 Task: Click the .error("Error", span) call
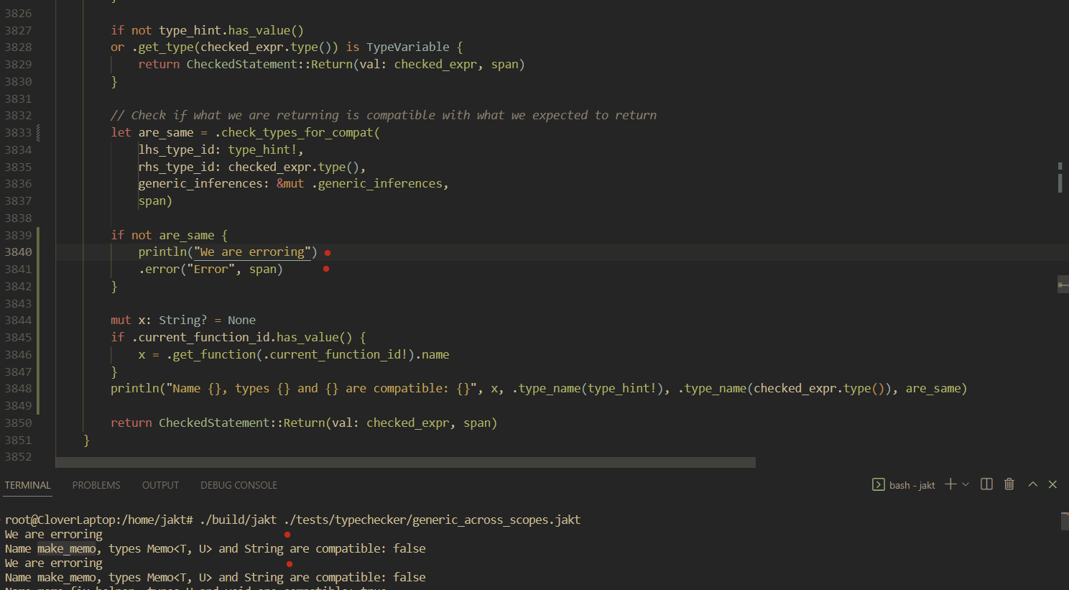coord(210,269)
